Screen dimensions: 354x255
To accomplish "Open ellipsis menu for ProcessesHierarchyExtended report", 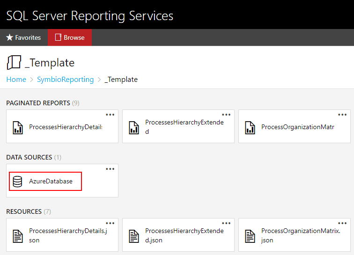I will [226, 115].
